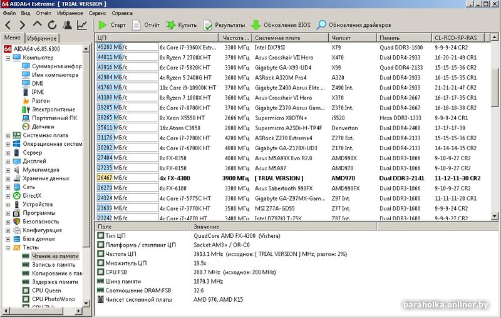
Task: Click the Отчёт report button
Action: tap(146, 25)
